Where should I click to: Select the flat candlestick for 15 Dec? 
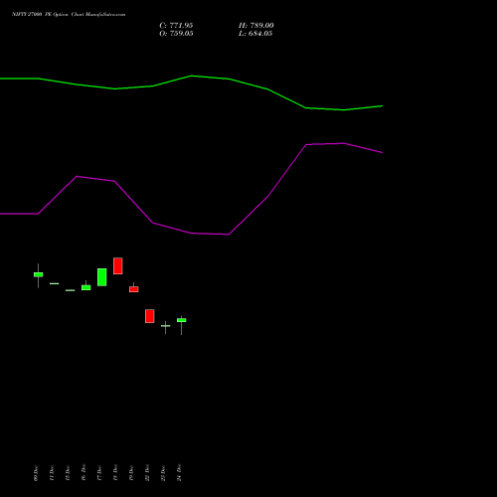(x=70, y=290)
